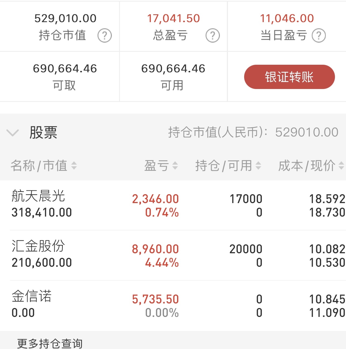Open help icon next to 当日盈亏
The image size is (346, 349).
[319, 36]
